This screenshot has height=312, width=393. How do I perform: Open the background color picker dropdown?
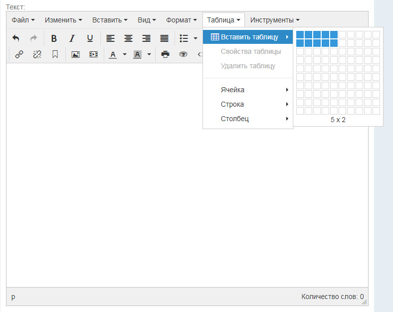[149, 54]
